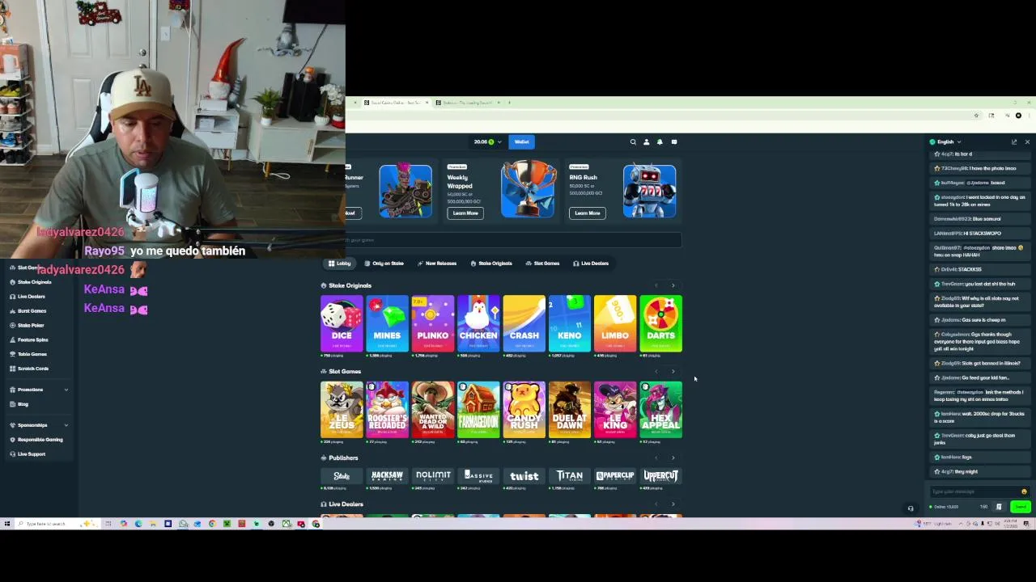Pop out the chat panel
The image size is (1036, 582).
[1014, 142]
